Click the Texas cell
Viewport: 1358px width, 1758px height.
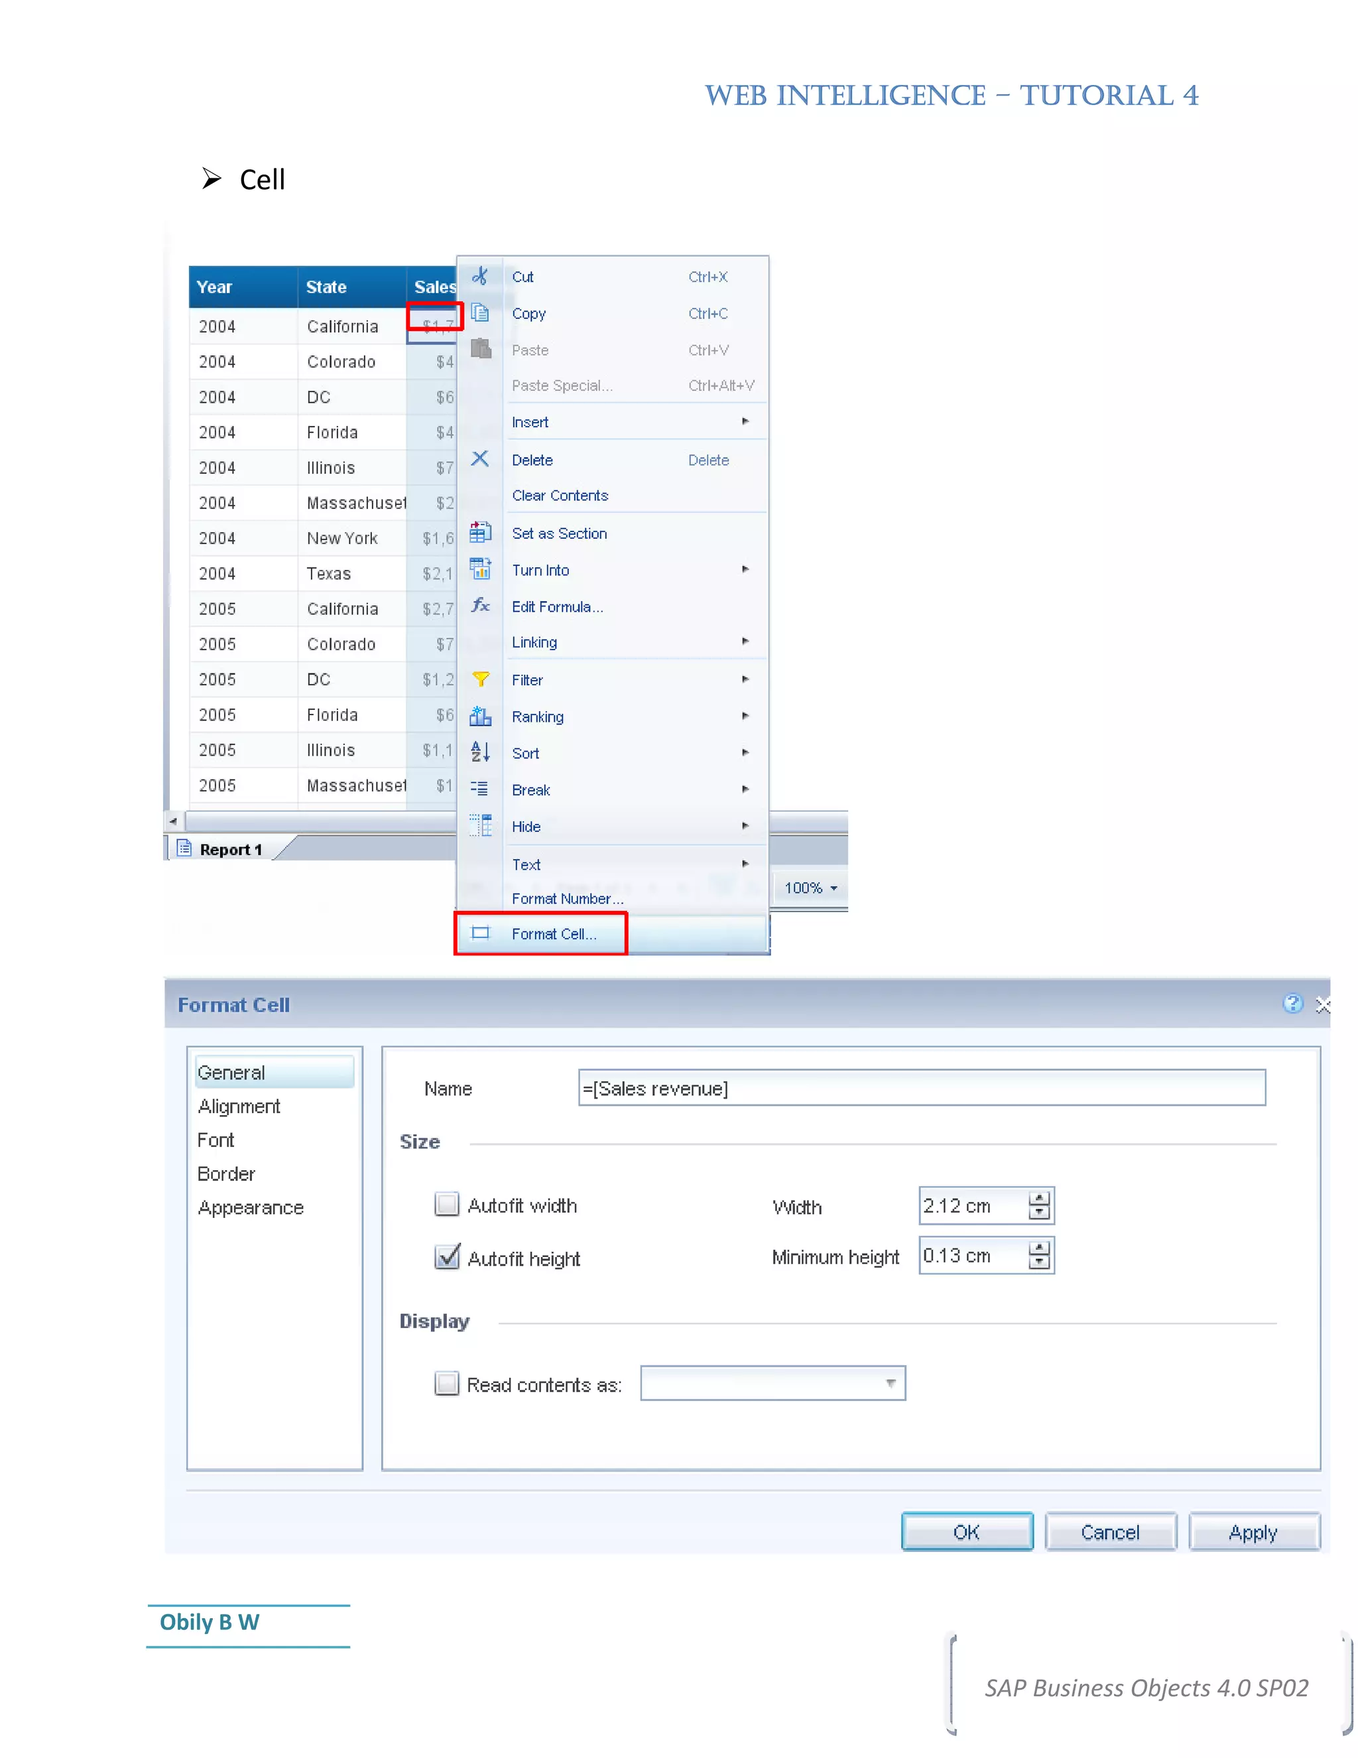[351, 573]
